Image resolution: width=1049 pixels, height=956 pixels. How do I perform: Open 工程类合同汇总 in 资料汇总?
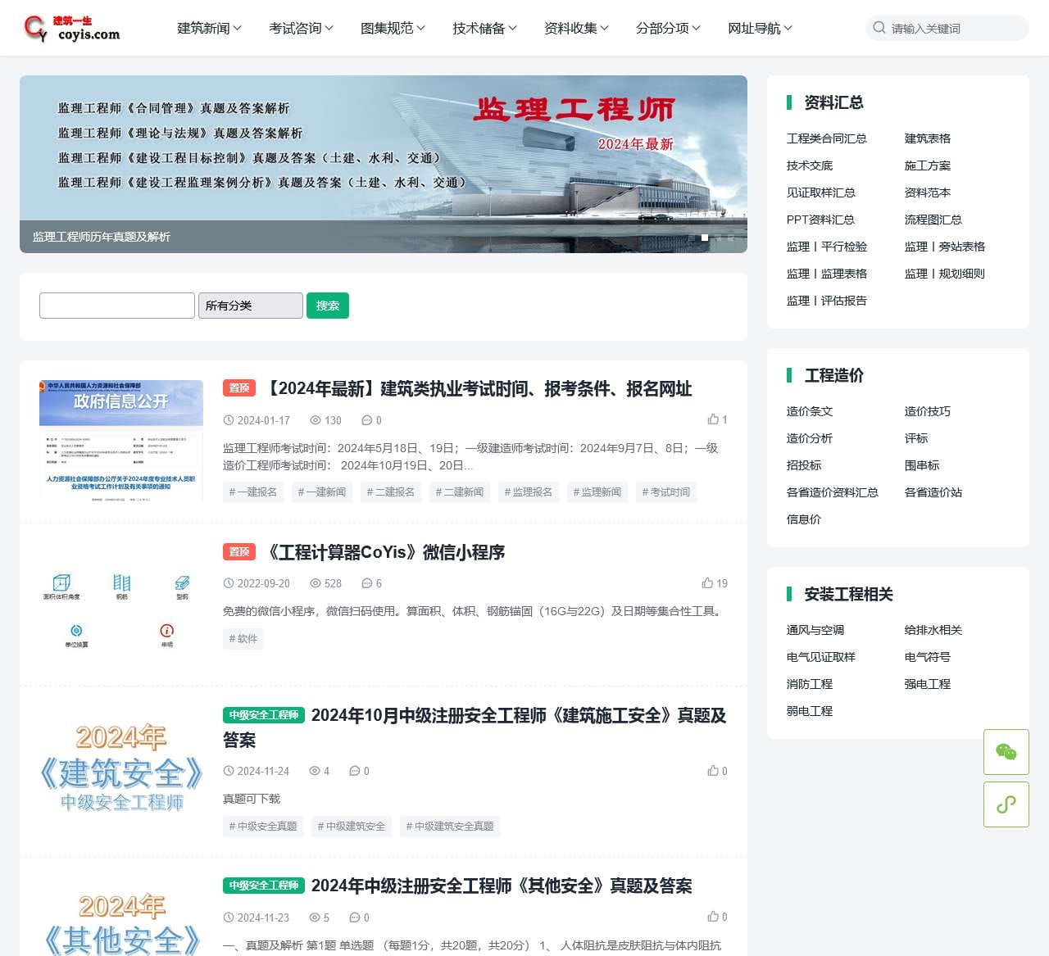(827, 138)
